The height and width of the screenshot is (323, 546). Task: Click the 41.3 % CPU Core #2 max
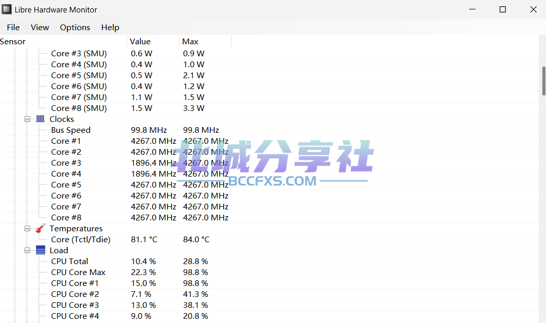click(196, 294)
